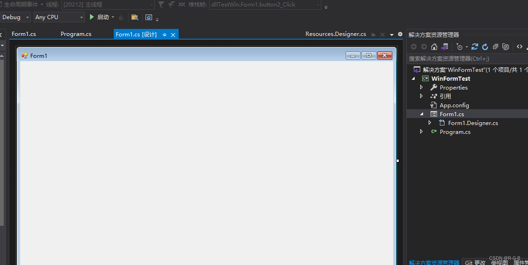The height and width of the screenshot is (265, 528).
Task: Select App.config in Solution Explorer
Action: coord(454,105)
